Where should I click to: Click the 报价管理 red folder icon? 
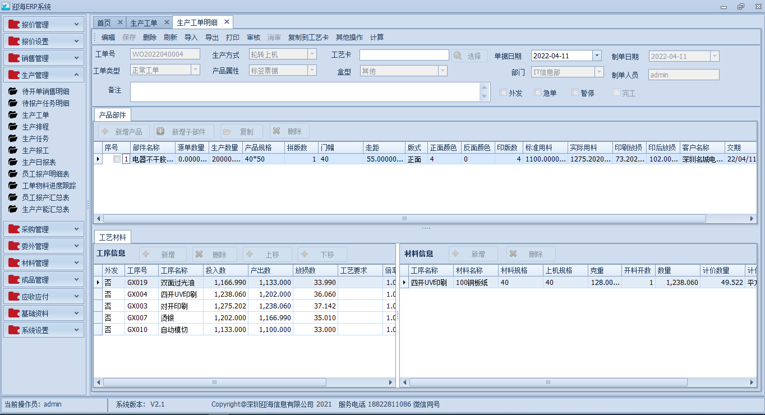14,25
